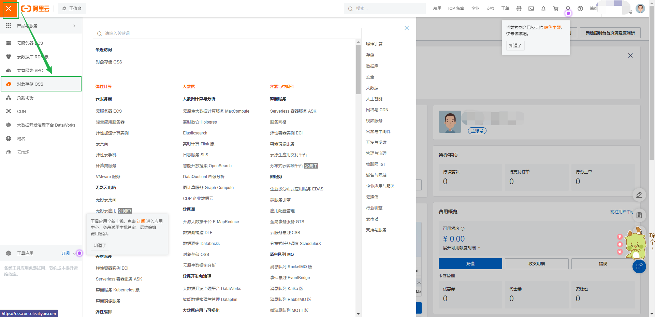Switch to the 工作台 tab

click(x=72, y=8)
